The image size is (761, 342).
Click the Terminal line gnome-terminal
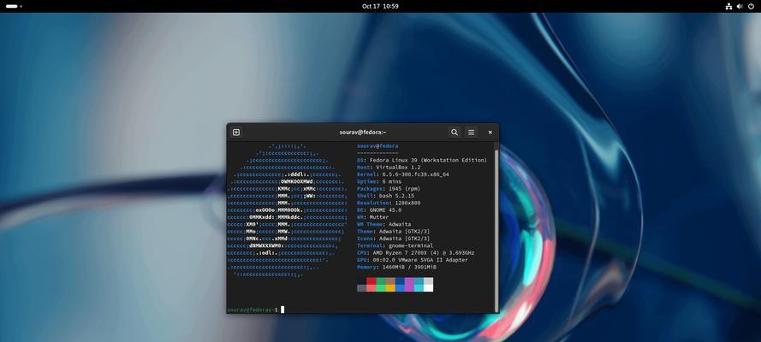click(395, 245)
